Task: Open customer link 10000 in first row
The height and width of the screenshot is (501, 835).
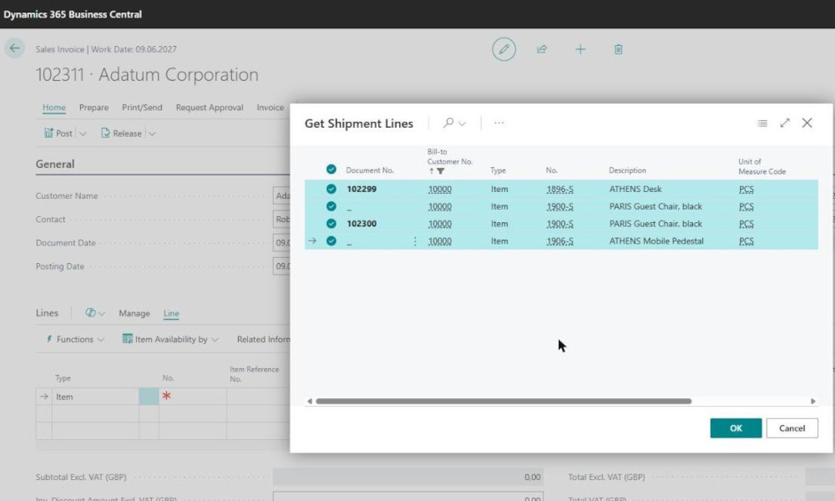Action: coord(440,189)
